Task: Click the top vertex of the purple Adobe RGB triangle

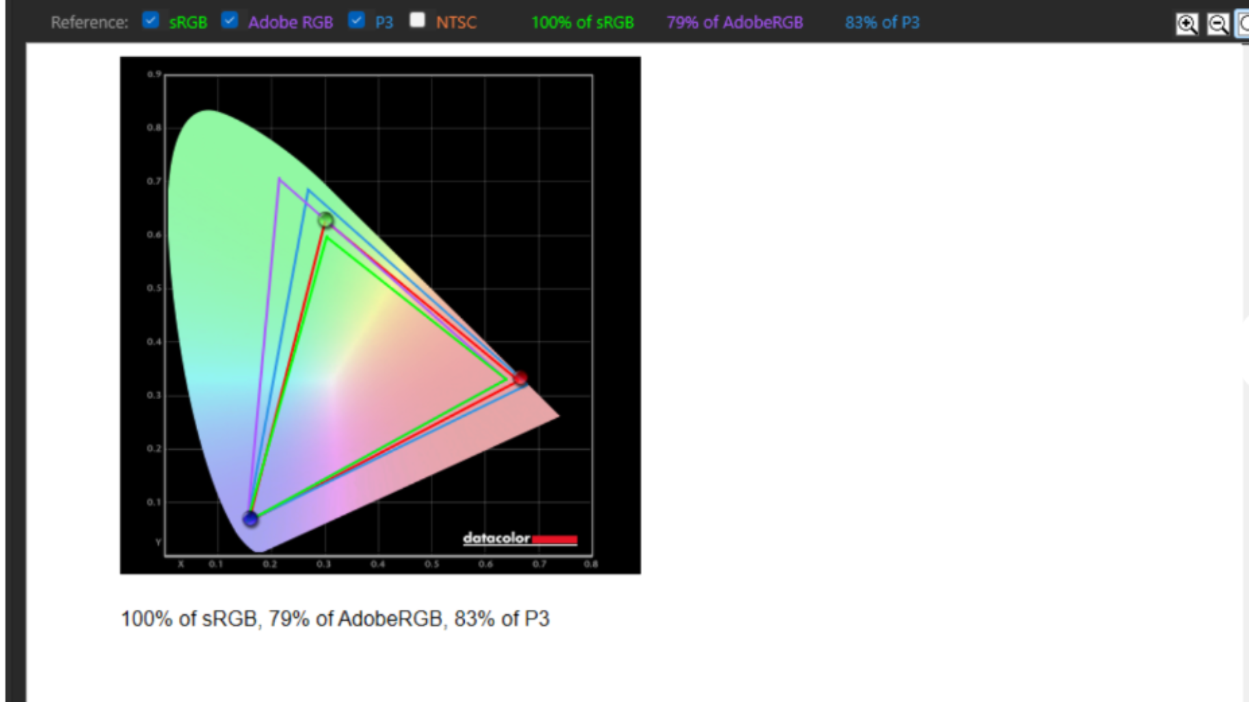Action: (x=279, y=179)
